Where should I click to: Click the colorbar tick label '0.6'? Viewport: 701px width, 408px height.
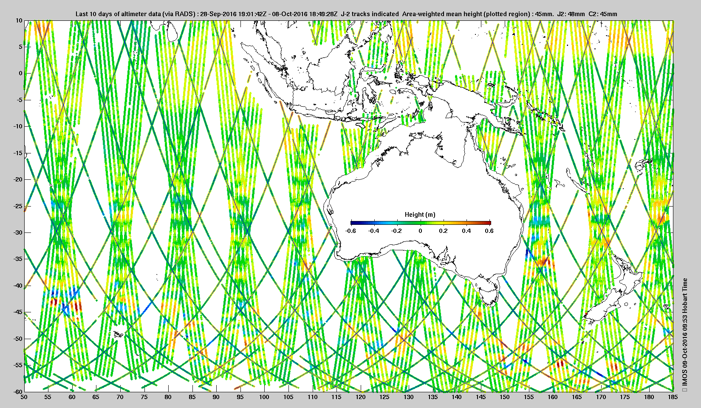(489, 231)
